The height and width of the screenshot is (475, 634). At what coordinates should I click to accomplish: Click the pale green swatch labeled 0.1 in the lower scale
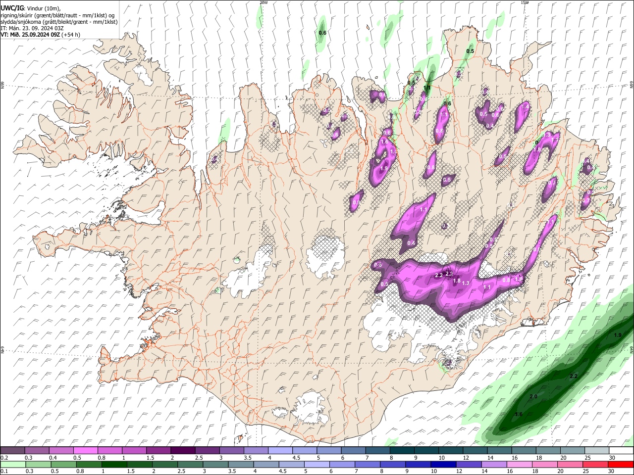(x=12, y=465)
